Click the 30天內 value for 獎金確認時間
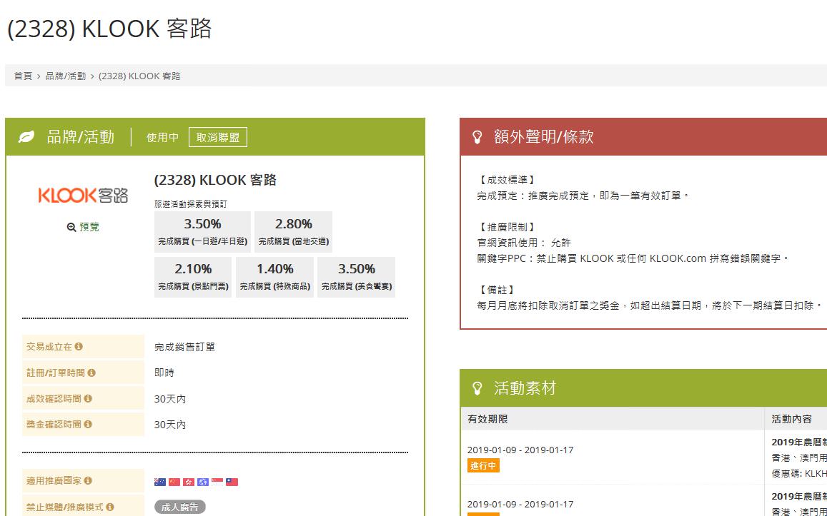This screenshot has width=827, height=516. pyautogui.click(x=170, y=425)
